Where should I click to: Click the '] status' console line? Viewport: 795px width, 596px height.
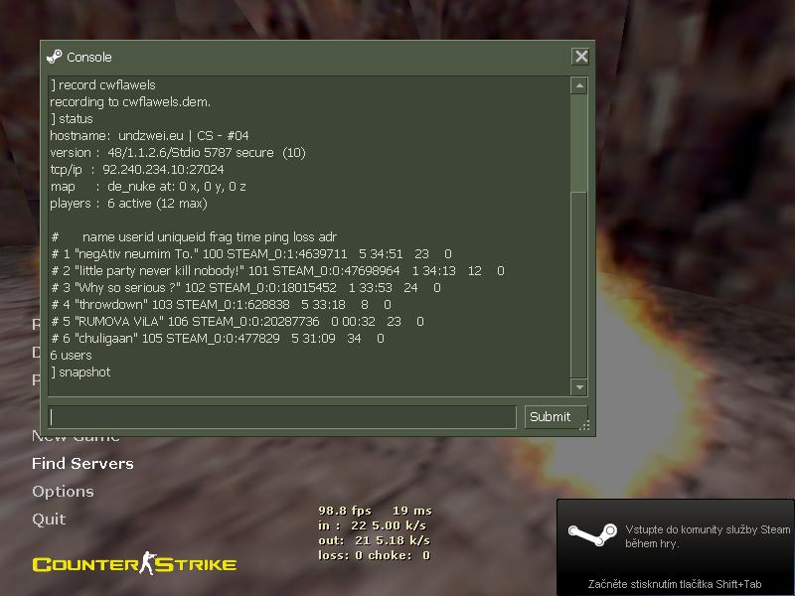point(72,119)
